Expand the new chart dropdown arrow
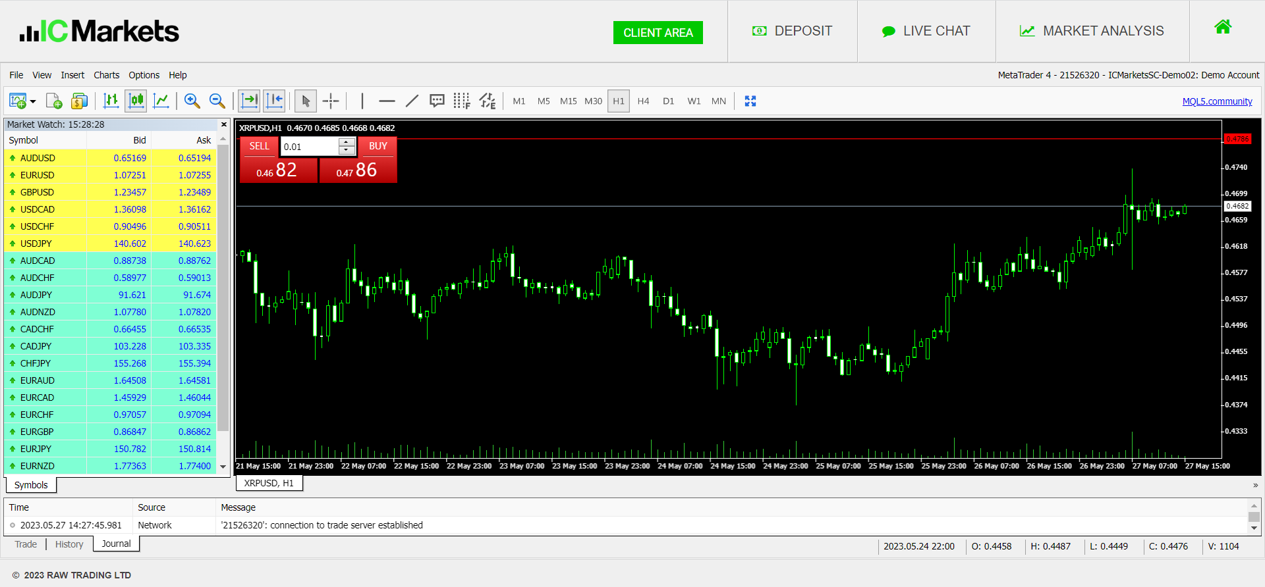 coord(33,101)
